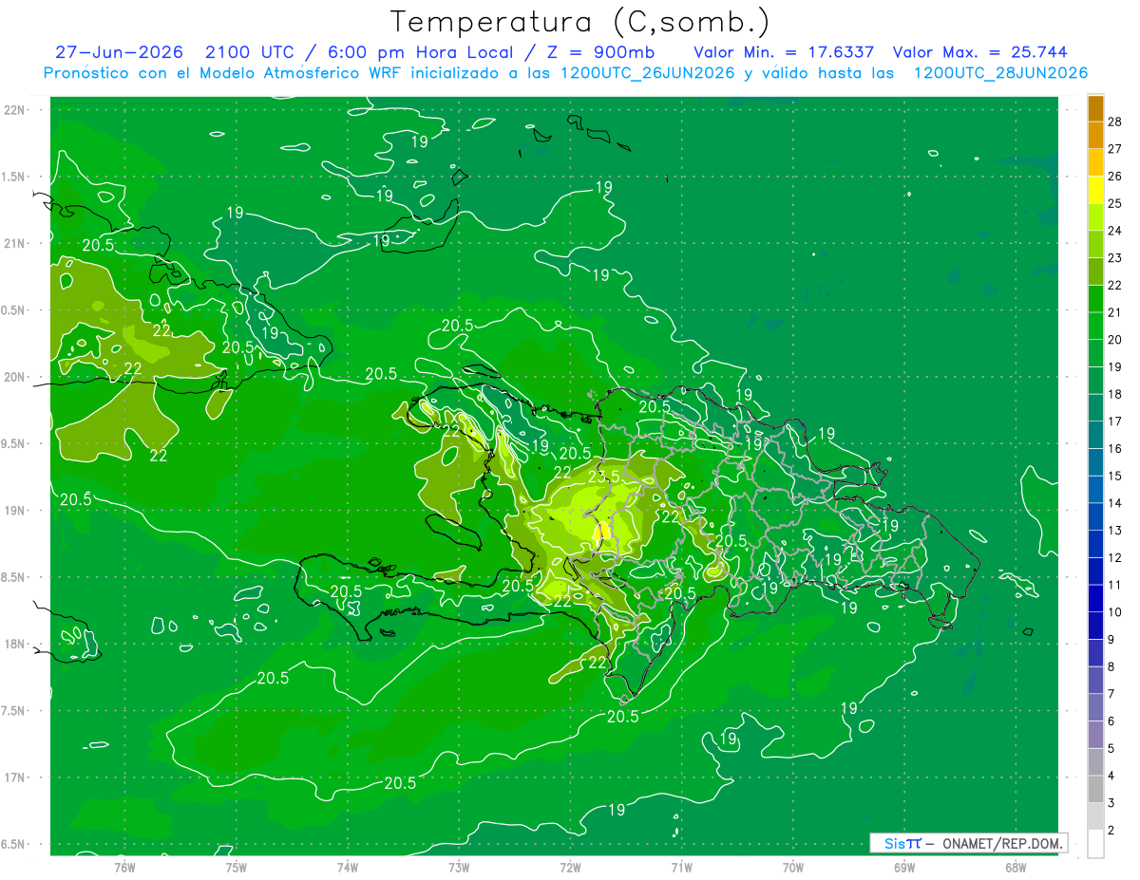Click the "76W" longitude axis label
Screen dimensions: 1140x880
point(124,868)
